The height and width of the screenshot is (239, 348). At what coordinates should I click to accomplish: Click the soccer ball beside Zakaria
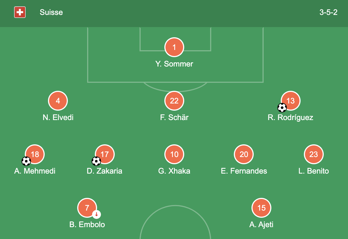coord(96,161)
